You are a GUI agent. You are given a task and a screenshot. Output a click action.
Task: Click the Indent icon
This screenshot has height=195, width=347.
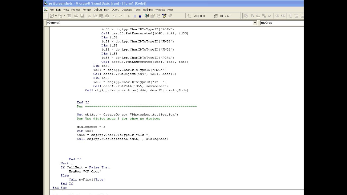click(x=277, y=16)
